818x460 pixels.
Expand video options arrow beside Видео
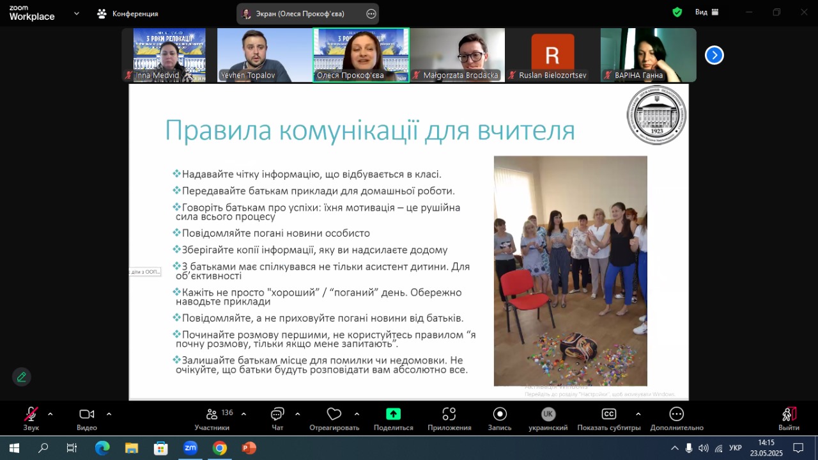click(x=109, y=414)
